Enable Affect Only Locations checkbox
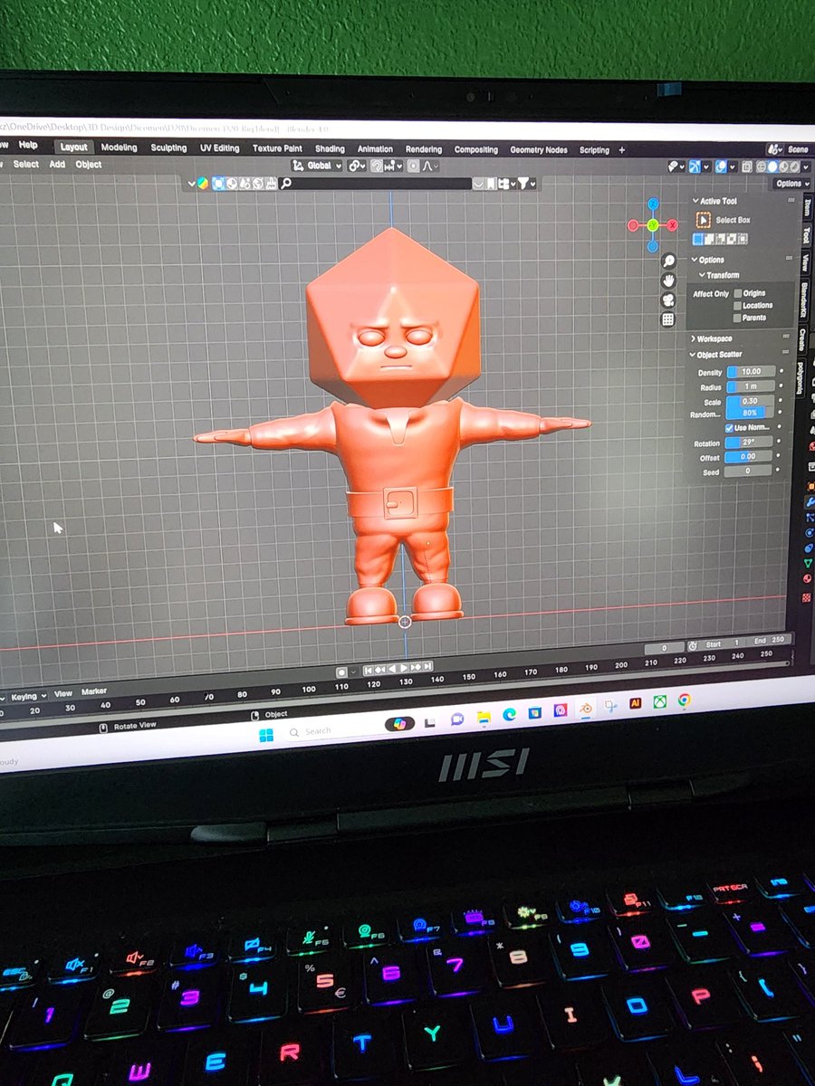Image resolution: width=815 pixels, height=1086 pixels. coord(738,305)
